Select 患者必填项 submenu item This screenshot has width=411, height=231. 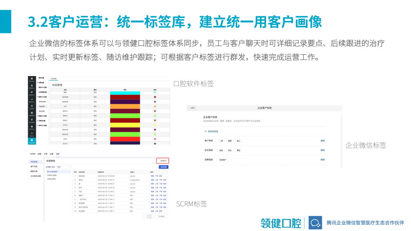pos(43,102)
